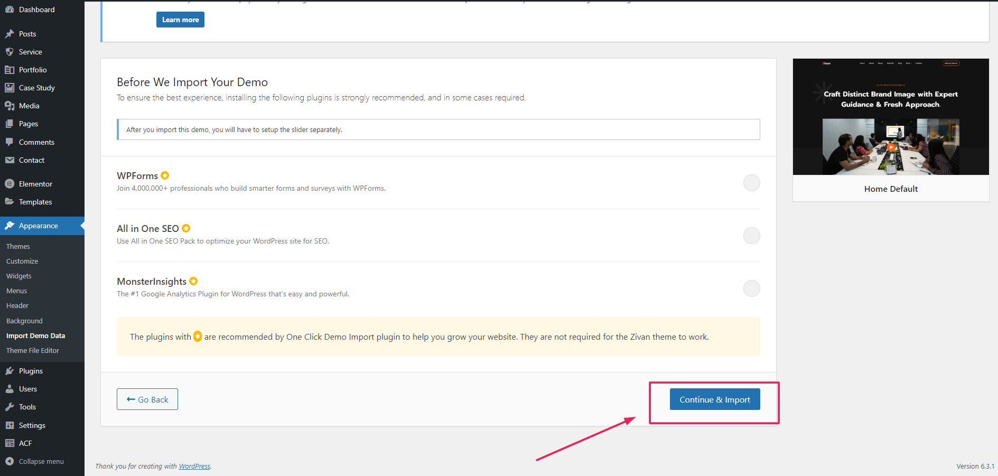Click the Learn more button

[180, 20]
